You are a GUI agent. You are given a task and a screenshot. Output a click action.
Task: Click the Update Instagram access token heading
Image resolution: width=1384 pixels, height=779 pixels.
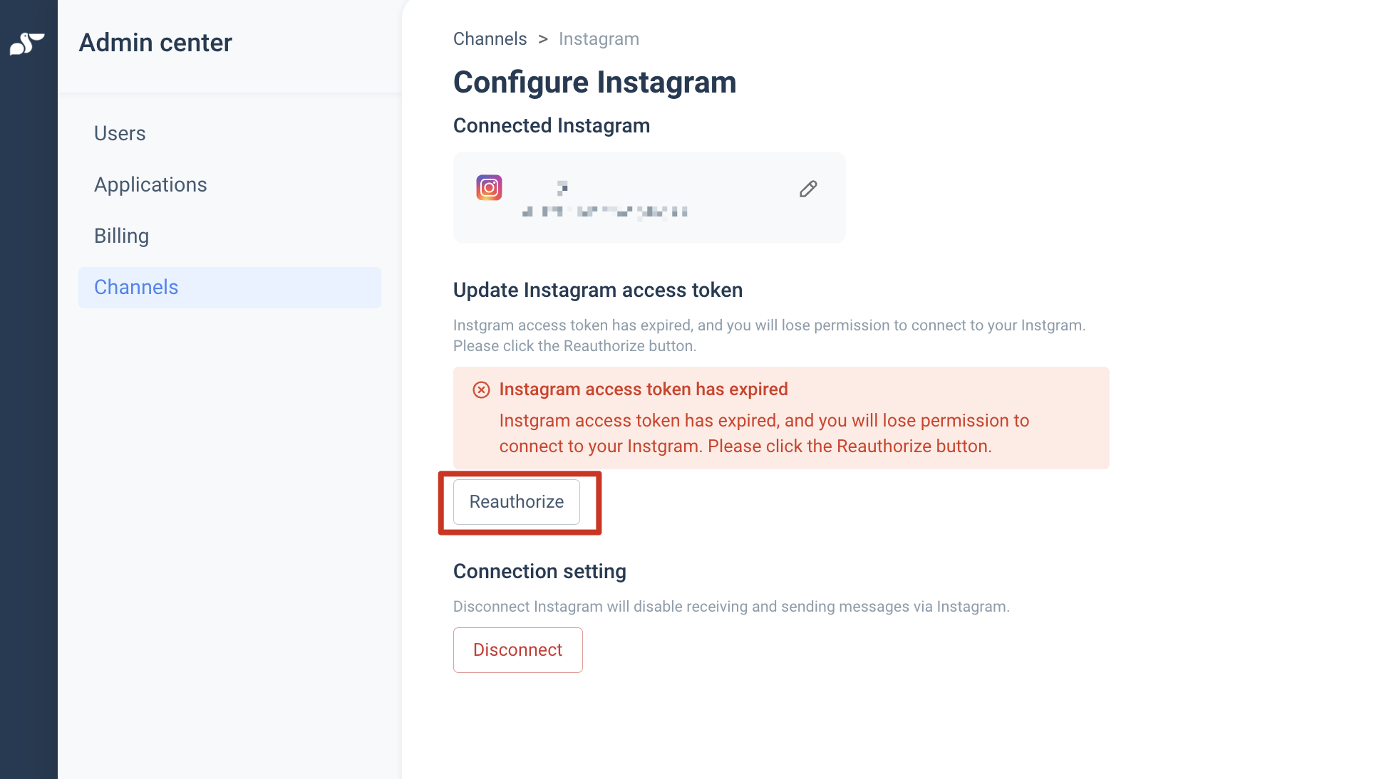[x=598, y=290]
